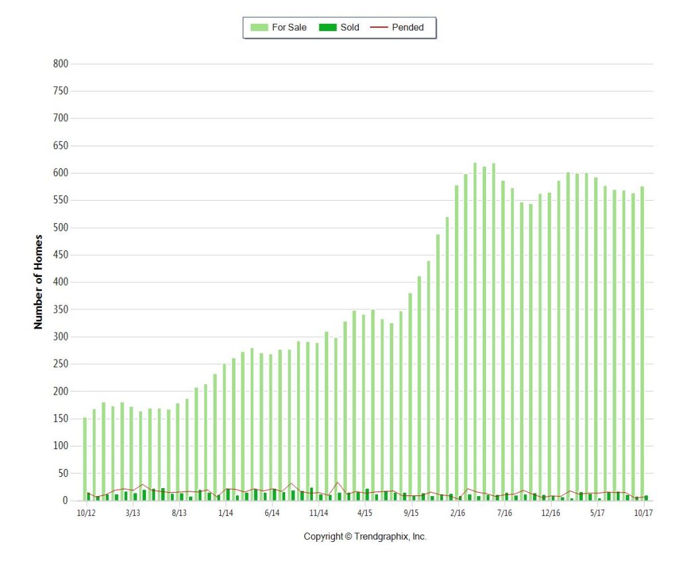Click the For Sale bar above 1/14

tap(224, 432)
